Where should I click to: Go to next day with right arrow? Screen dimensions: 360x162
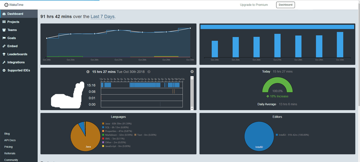click(149, 72)
